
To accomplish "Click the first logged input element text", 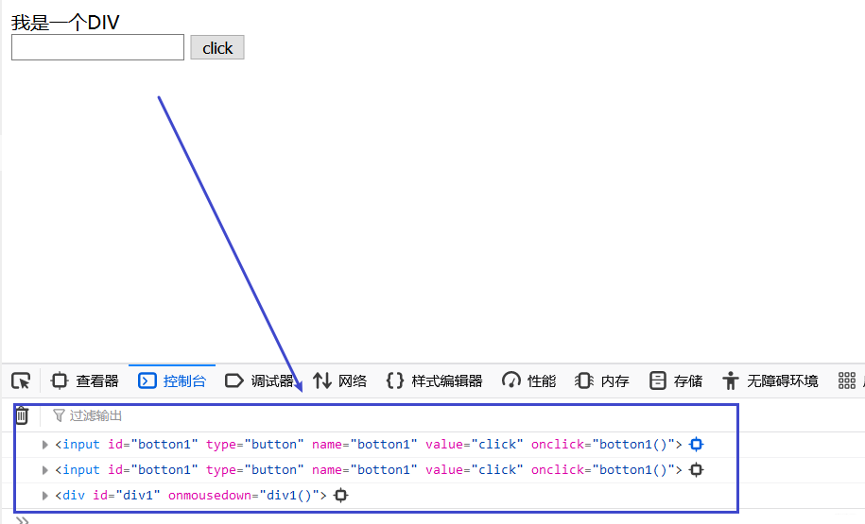I will click(369, 444).
